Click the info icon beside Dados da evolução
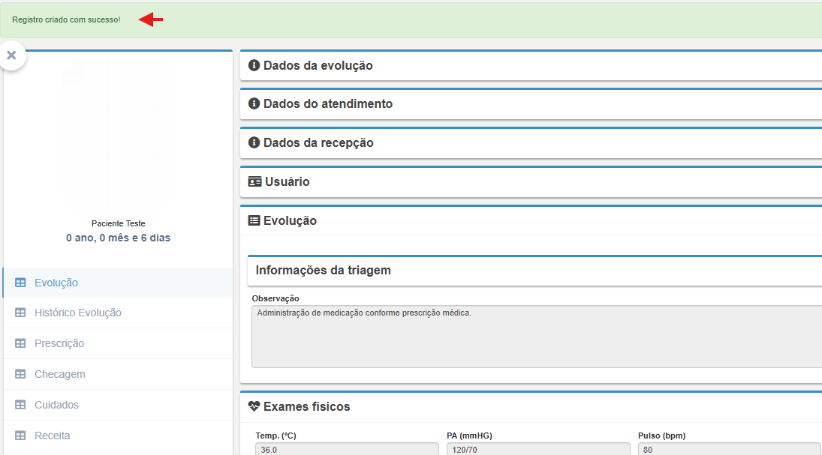 coord(254,65)
